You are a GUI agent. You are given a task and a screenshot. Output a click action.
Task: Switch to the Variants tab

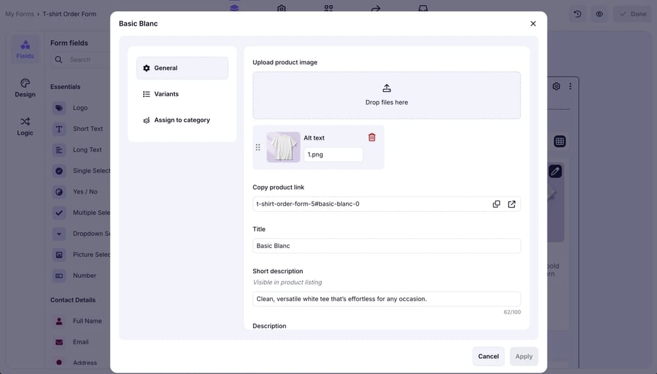click(x=182, y=94)
